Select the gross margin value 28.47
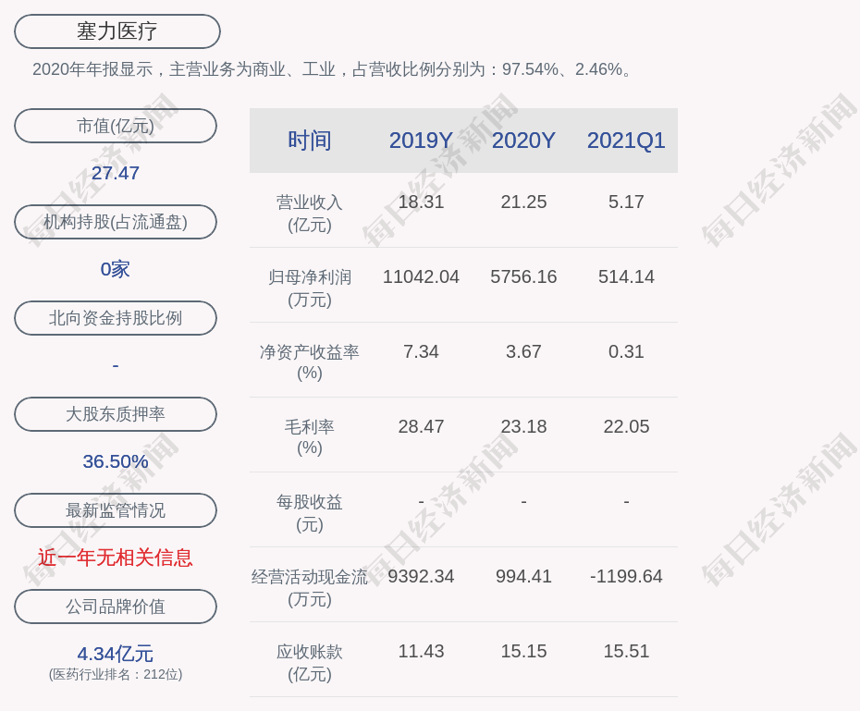The width and height of the screenshot is (860, 711). pos(421,426)
